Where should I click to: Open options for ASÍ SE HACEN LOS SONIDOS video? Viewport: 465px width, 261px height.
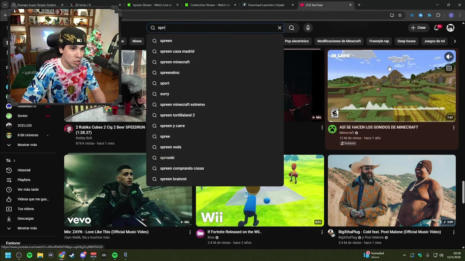coord(453,128)
